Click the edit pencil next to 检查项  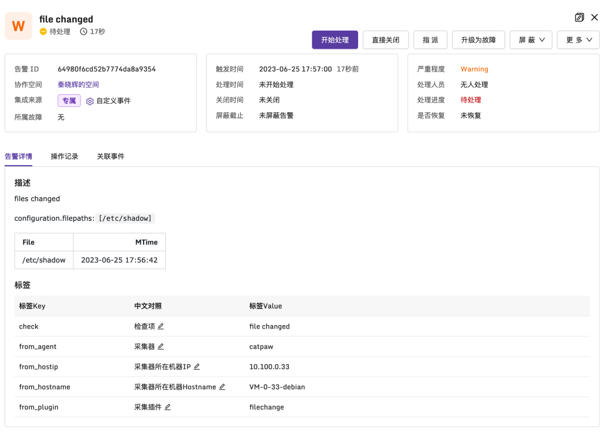click(x=161, y=326)
